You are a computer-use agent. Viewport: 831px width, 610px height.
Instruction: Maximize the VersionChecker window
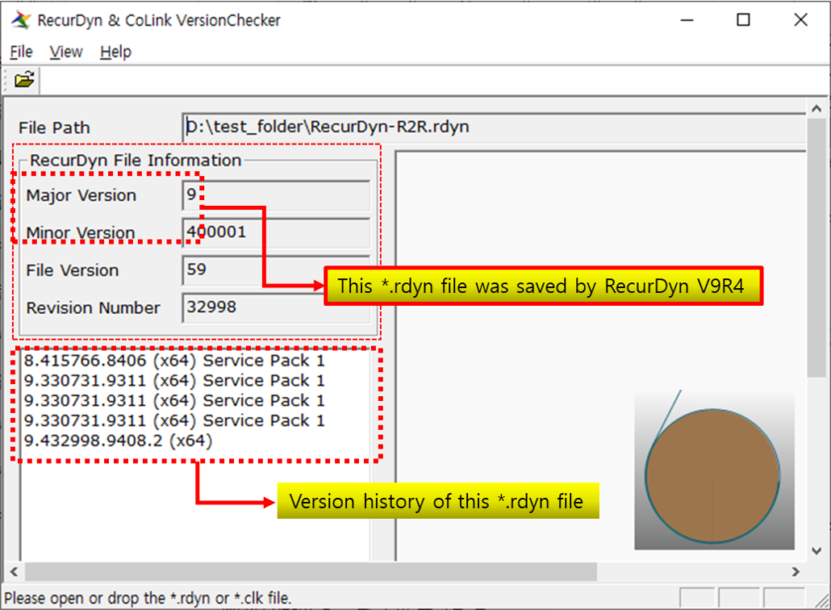point(744,20)
